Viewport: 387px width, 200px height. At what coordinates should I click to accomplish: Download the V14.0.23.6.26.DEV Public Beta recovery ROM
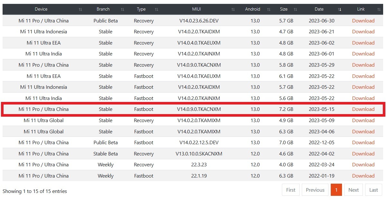pos(363,21)
